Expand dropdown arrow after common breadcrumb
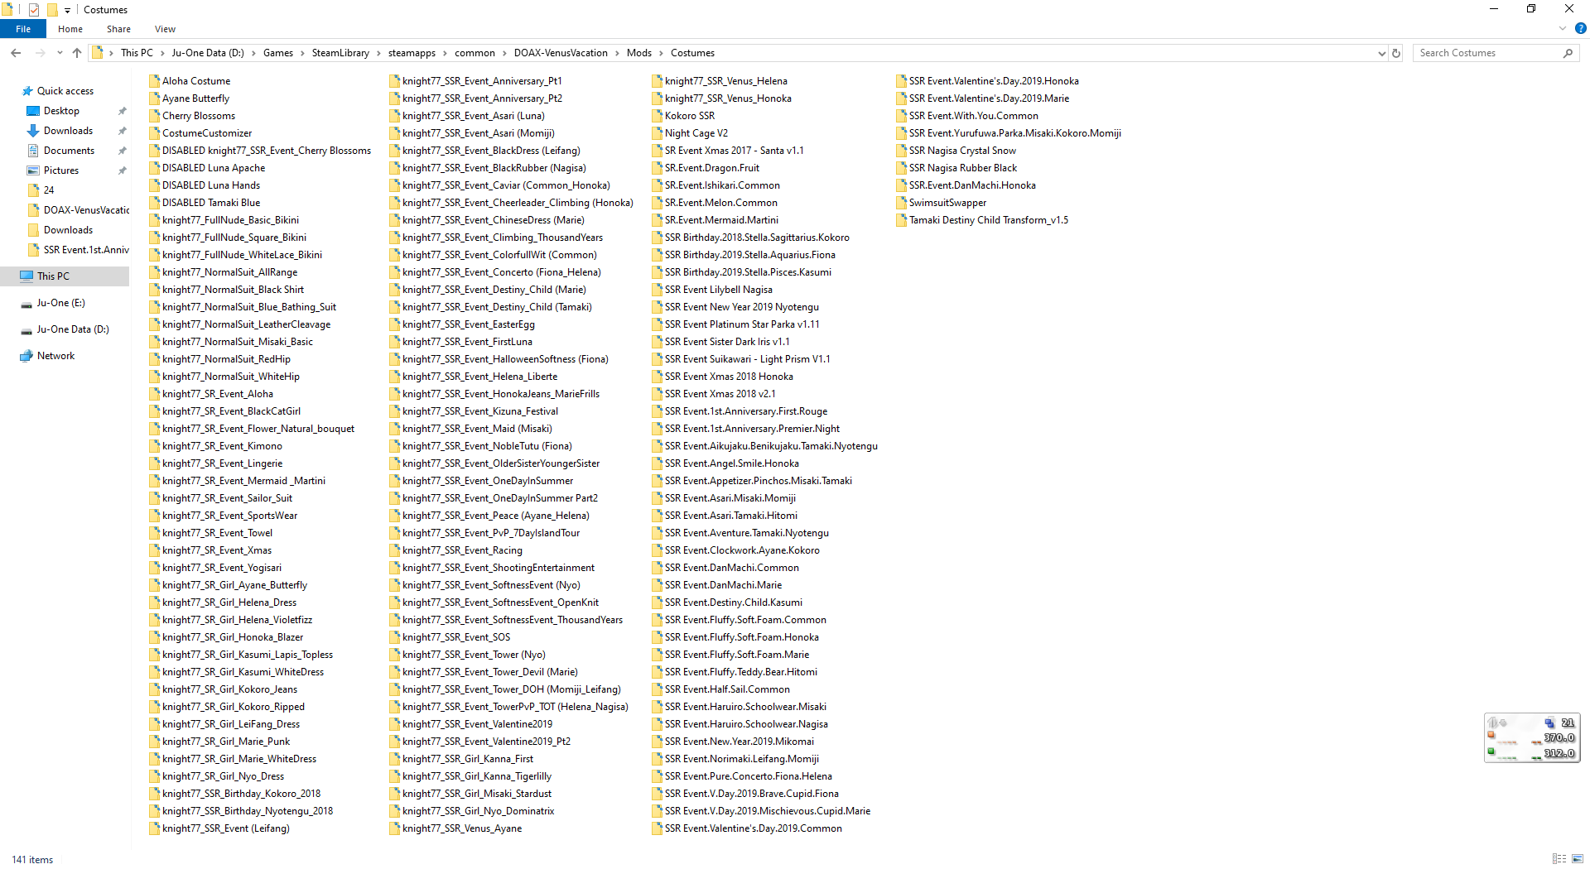 coord(504,53)
